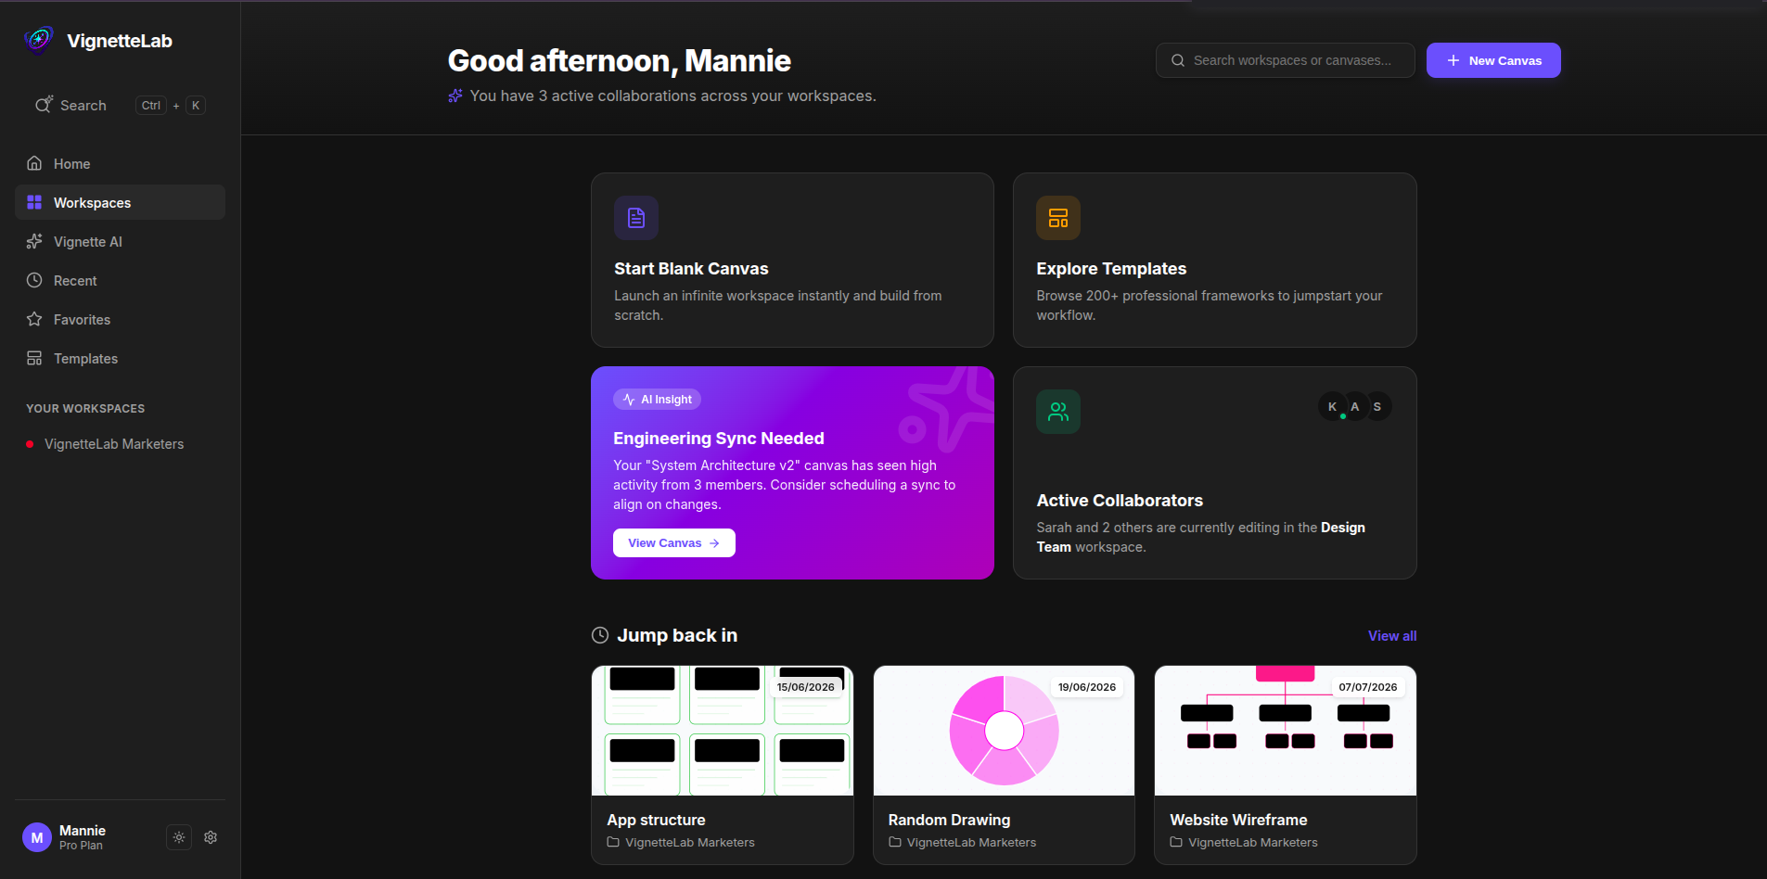The height and width of the screenshot is (879, 1767).
Task: Open the Start Blank Canvas document icon
Action: coord(636,218)
